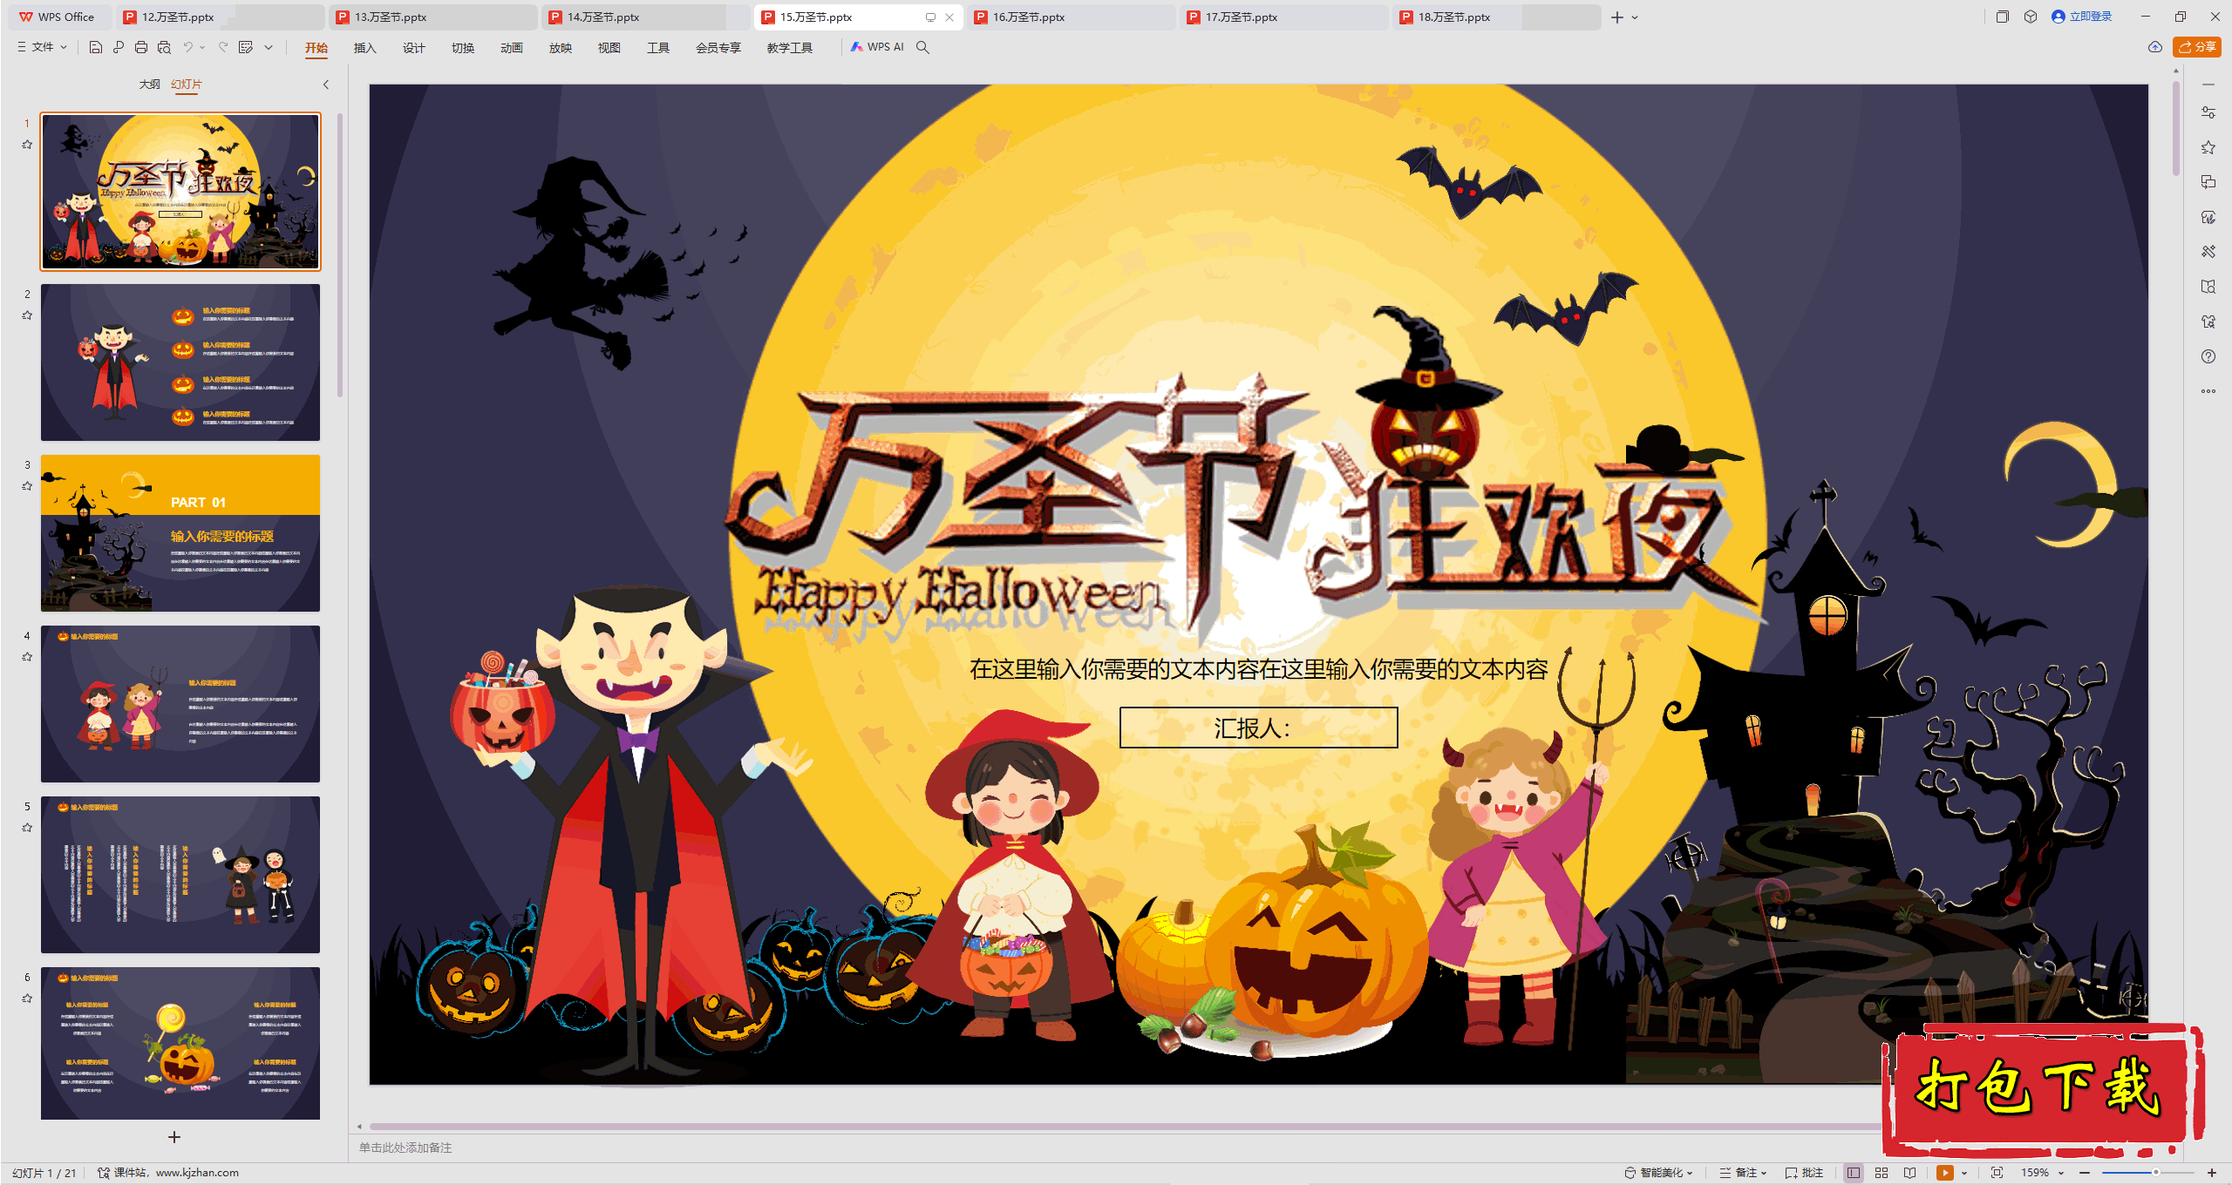Click the zoom out minus icon

2085,1173
